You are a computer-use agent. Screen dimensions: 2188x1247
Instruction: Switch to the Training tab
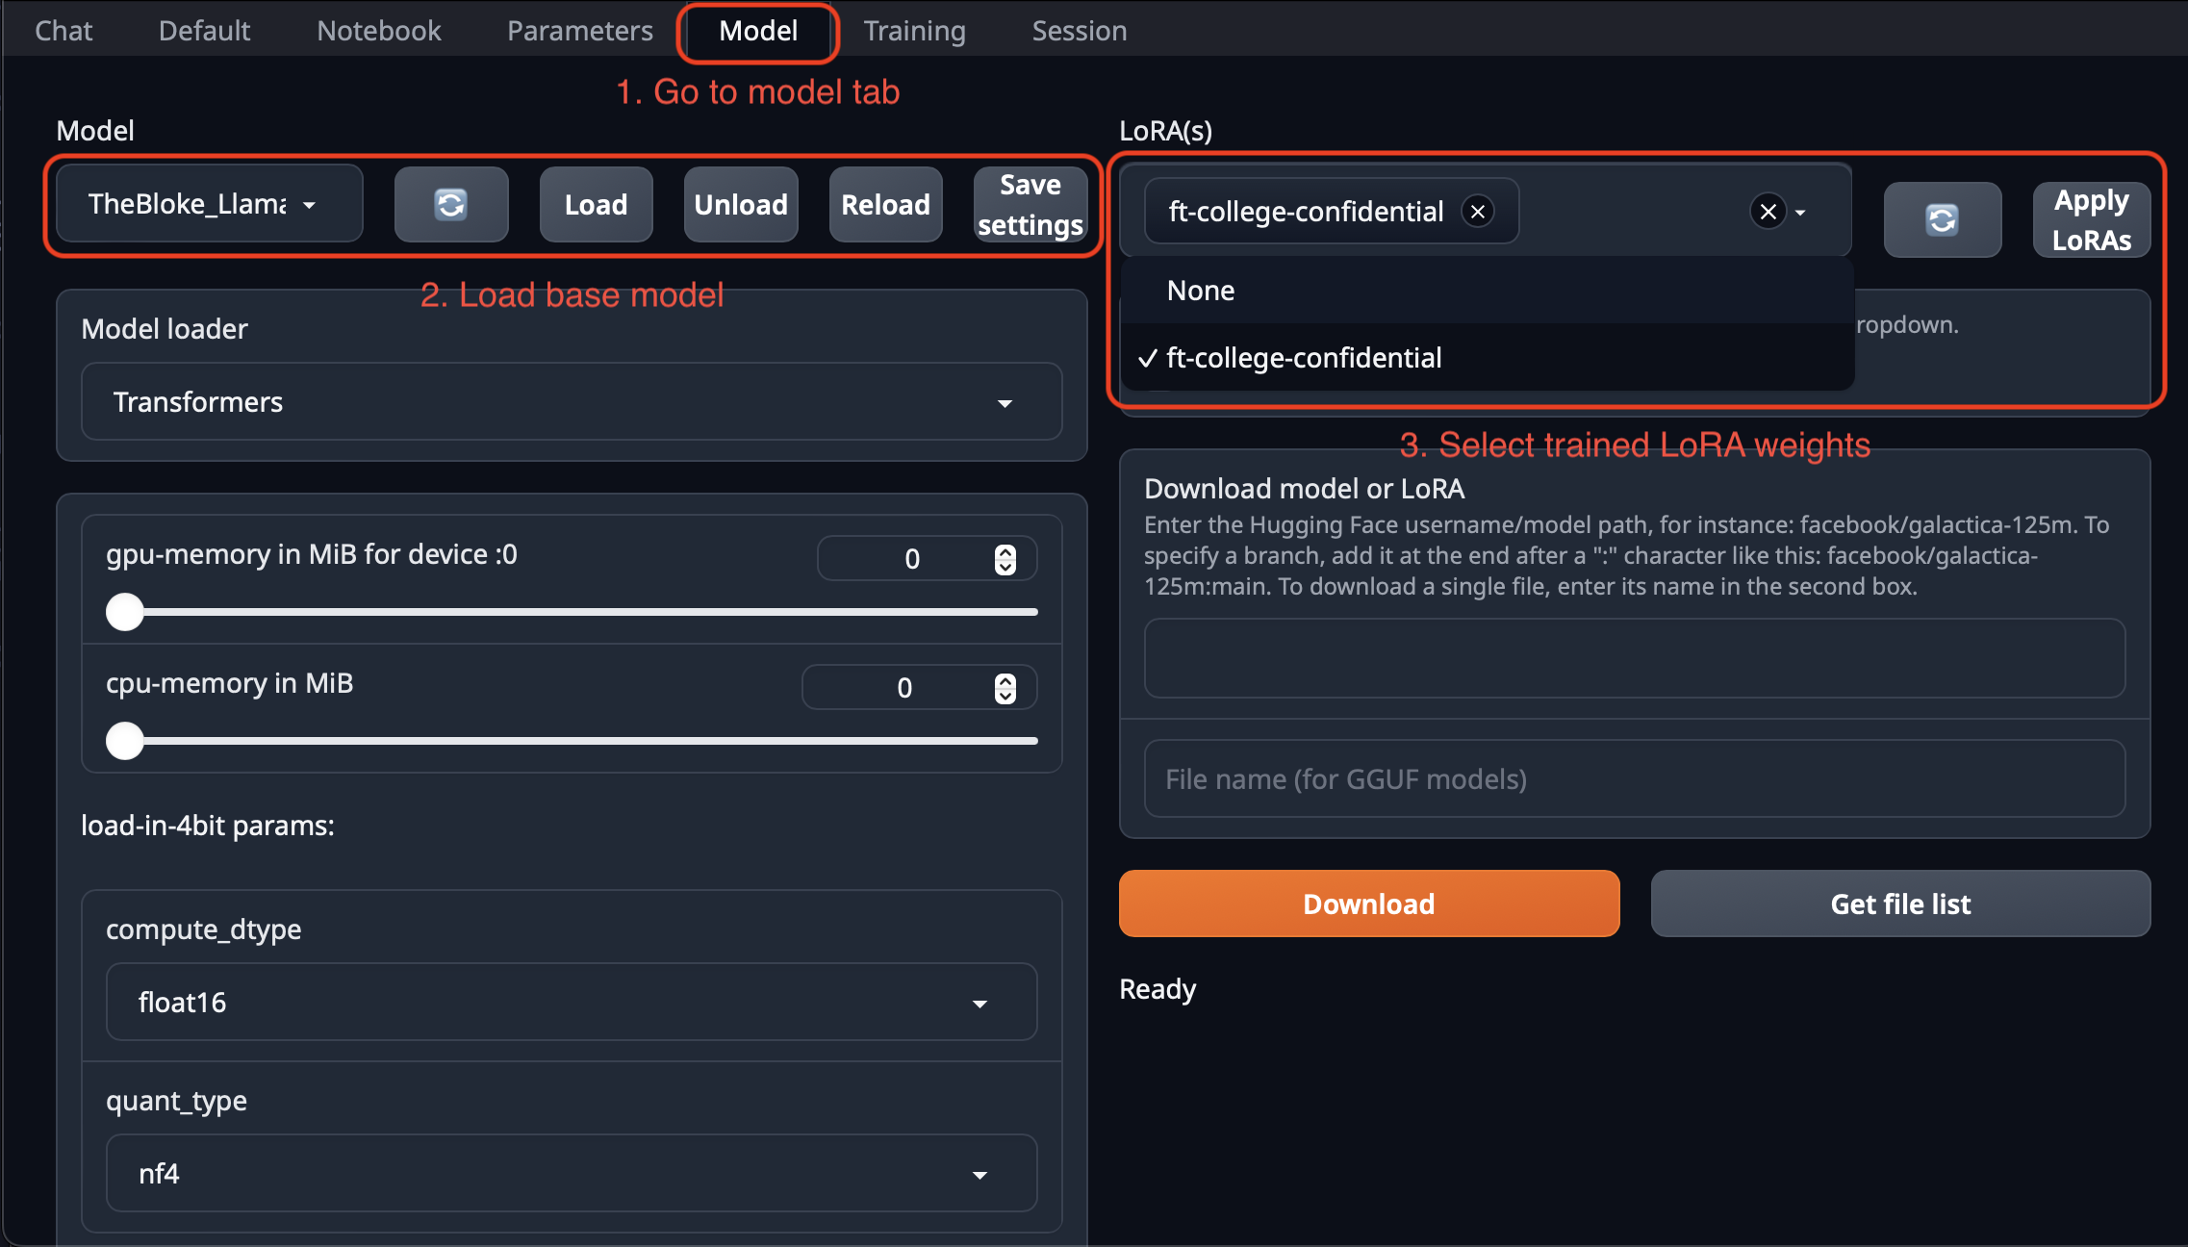click(x=913, y=31)
